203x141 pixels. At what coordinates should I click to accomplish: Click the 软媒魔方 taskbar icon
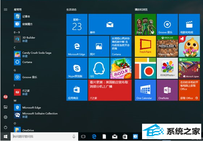[136, 136]
